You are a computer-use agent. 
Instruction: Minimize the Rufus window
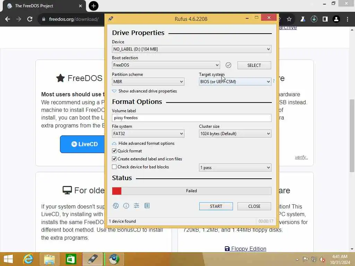coord(247,18)
